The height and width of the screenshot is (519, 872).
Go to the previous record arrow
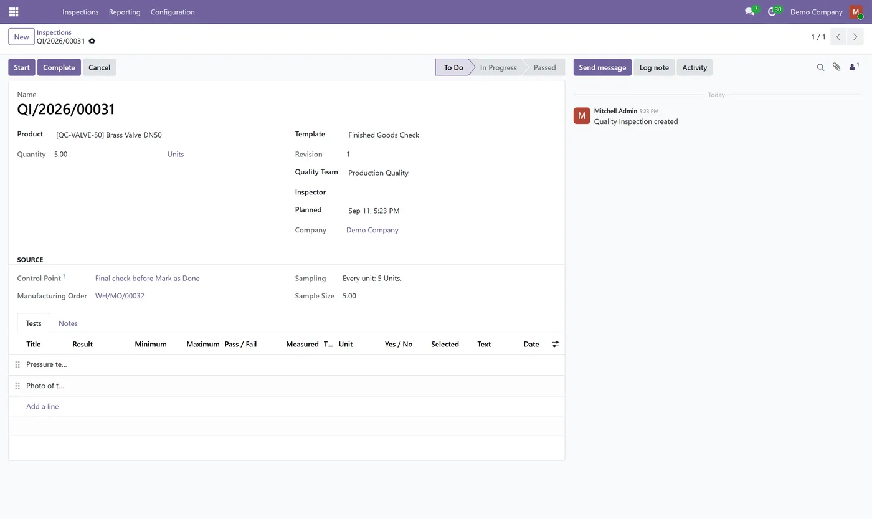click(838, 37)
